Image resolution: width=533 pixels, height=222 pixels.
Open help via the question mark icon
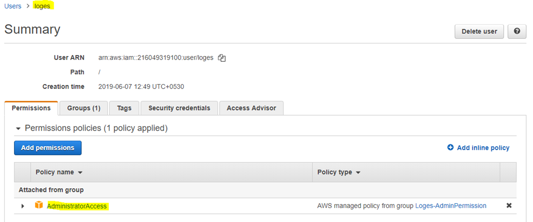pyautogui.click(x=517, y=32)
